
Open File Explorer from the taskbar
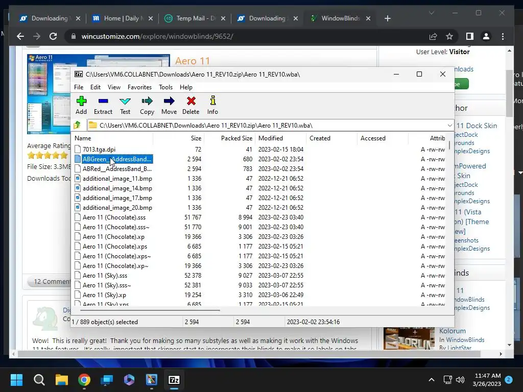click(62, 380)
